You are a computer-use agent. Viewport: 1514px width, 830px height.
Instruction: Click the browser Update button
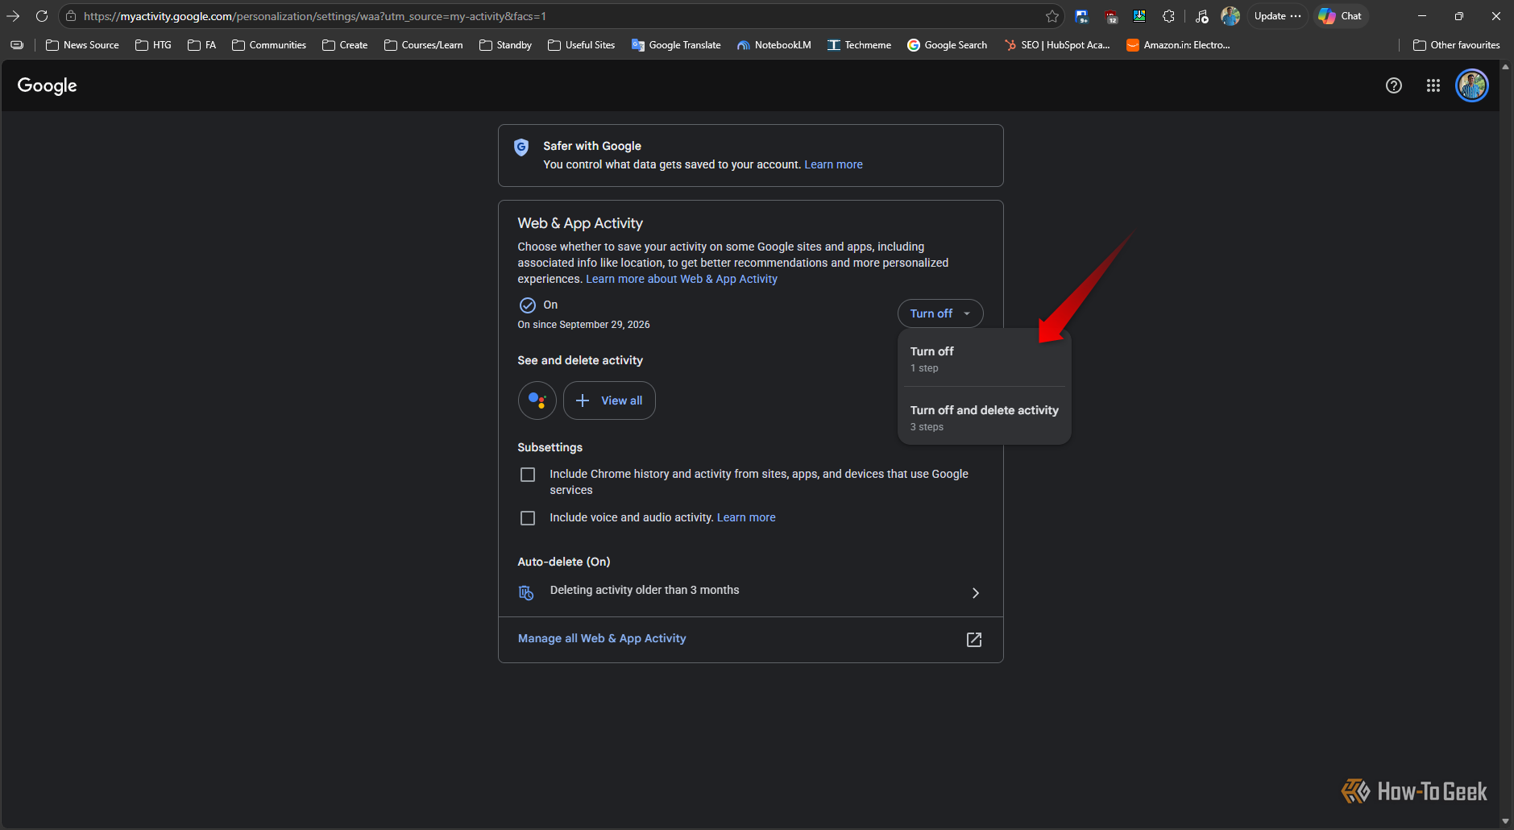point(1278,16)
